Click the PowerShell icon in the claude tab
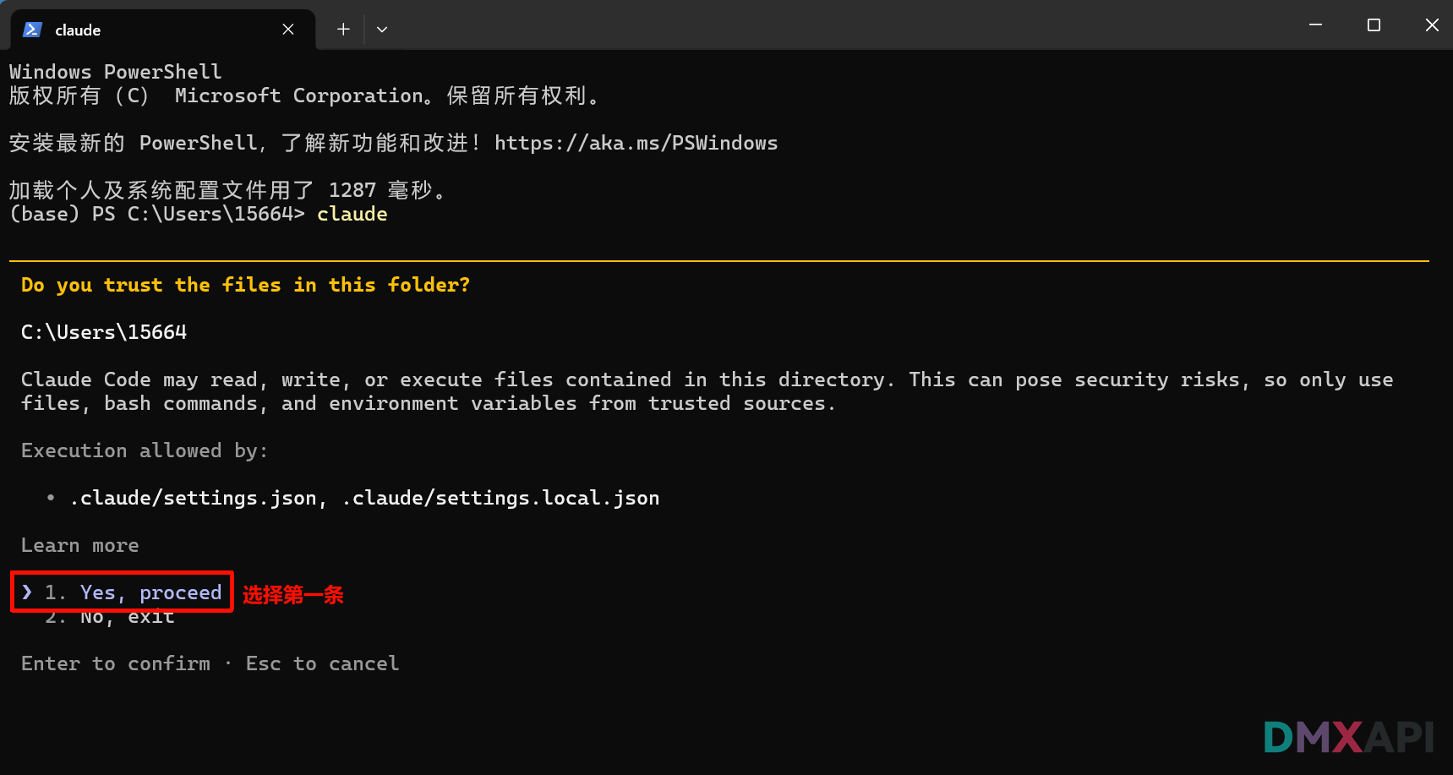 tap(32, 30)
